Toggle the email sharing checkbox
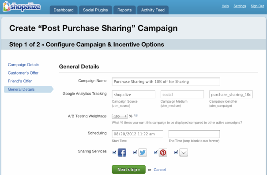267x175 pixels. [176, 153]
